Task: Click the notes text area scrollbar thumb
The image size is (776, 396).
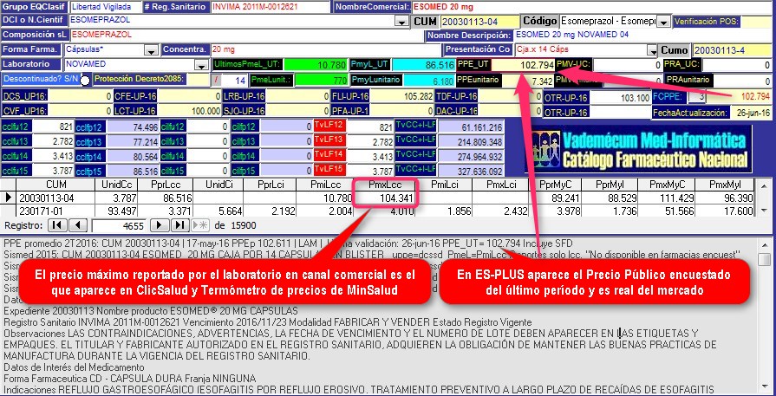Action: [x=765, y=260]
